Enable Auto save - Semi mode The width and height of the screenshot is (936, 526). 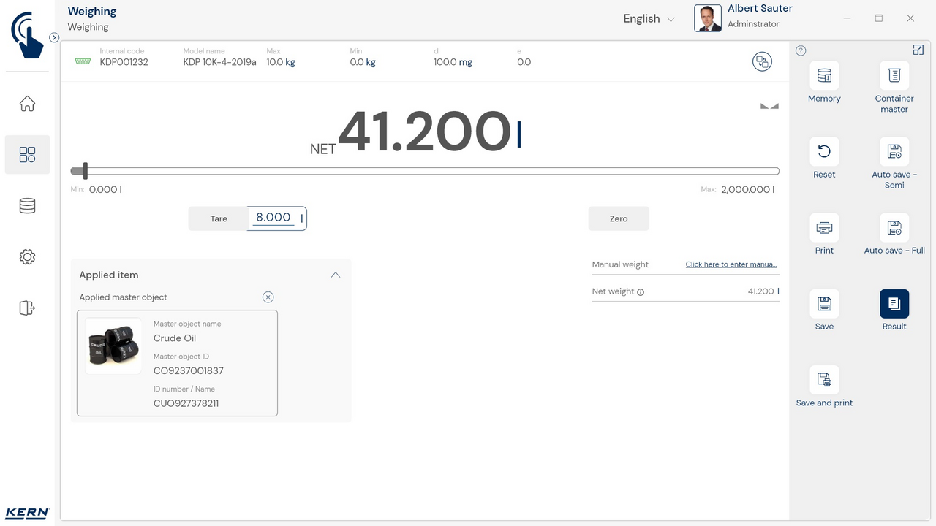(x=894, y=152)
